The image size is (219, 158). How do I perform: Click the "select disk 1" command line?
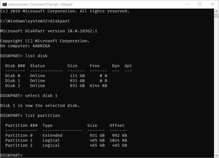click(x=41, y=96)
